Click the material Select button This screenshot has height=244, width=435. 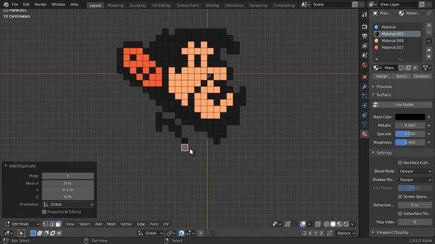(x=402, y=77)
